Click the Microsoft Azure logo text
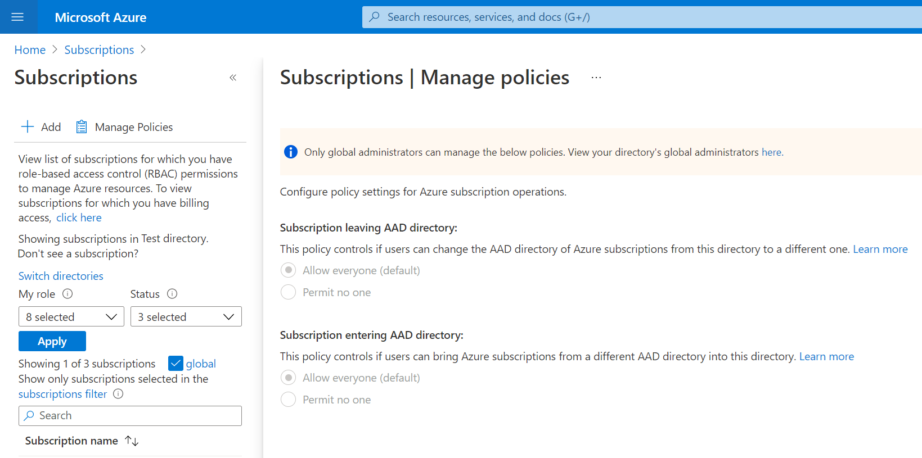Viewport: 922px width, 458px height. pos(101,17)
